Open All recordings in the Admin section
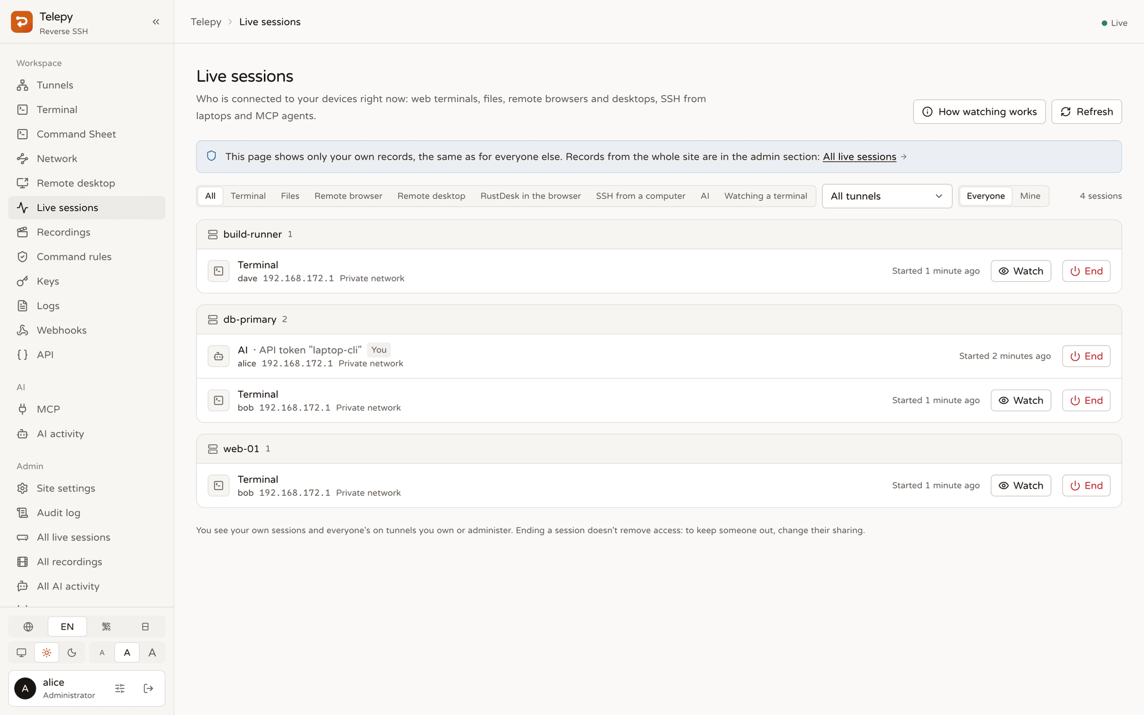The height and width of the screenshot is (715, 1144). click(x=87, y=562)
